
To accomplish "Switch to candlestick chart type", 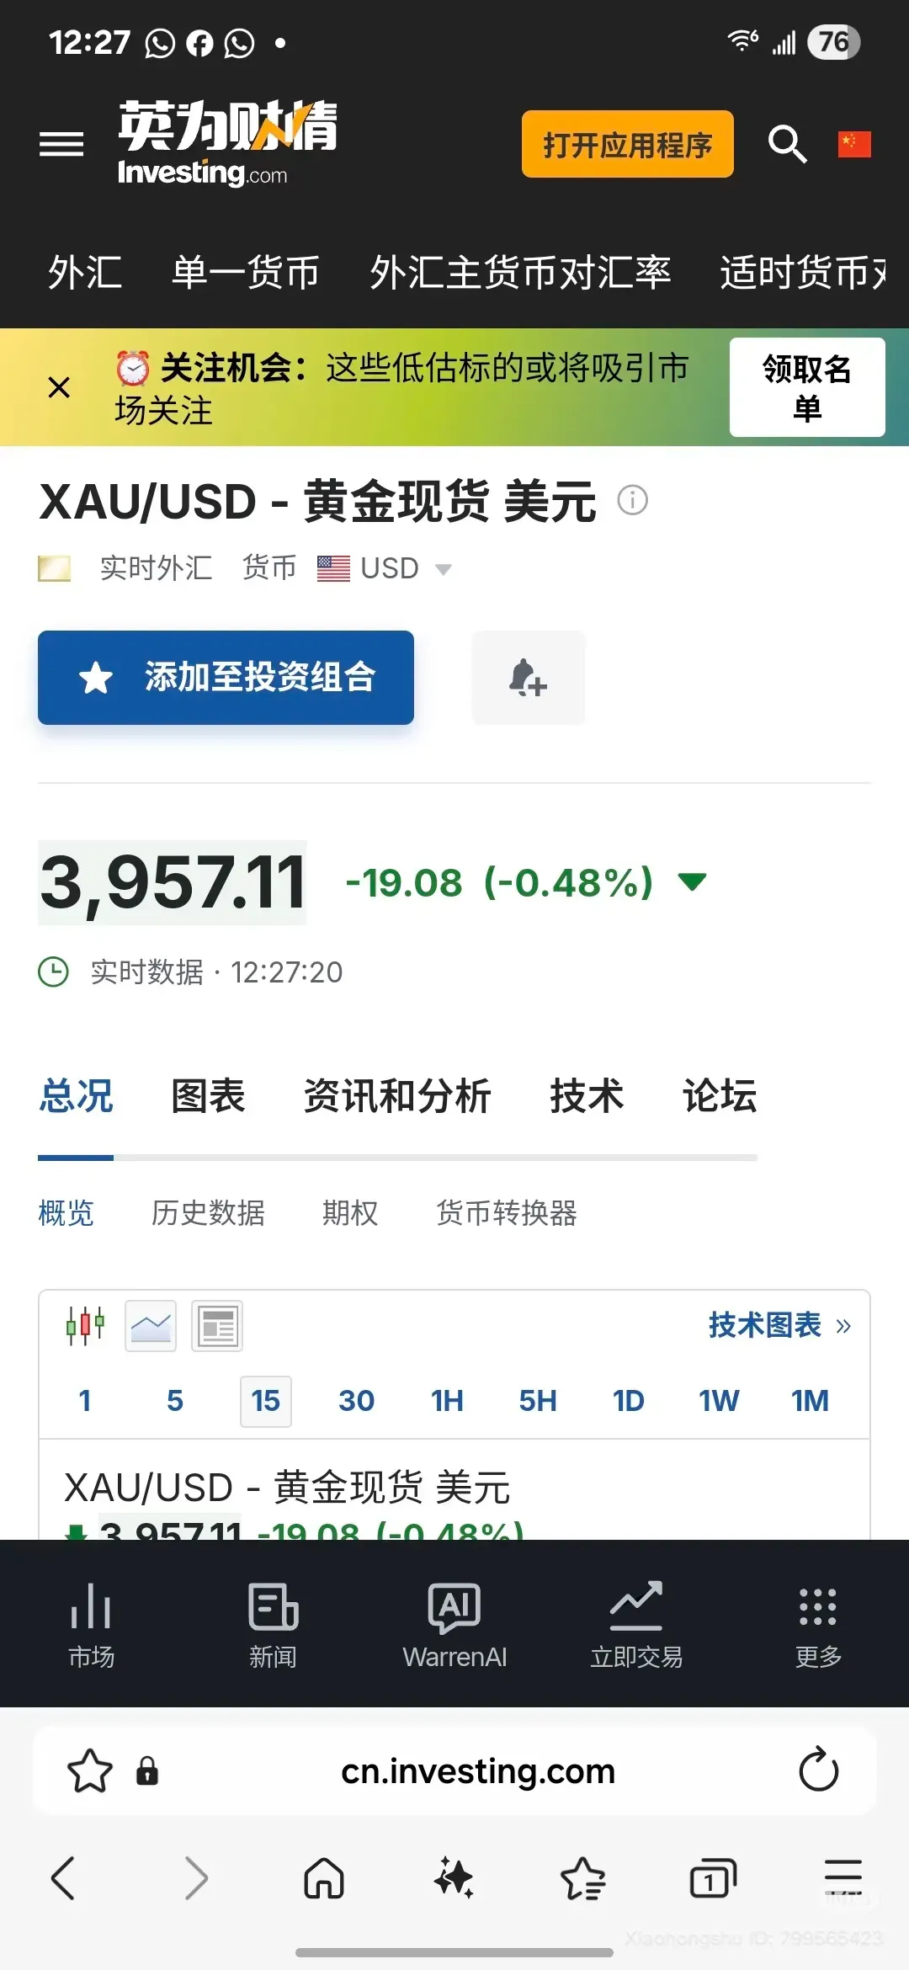I will 86,1326.
